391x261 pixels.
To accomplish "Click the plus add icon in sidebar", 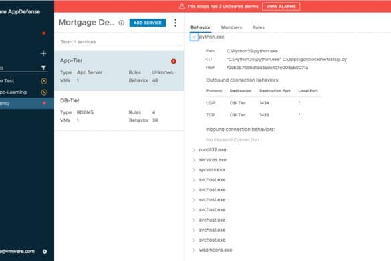I will pyautogui.click(x=43, y=53).
